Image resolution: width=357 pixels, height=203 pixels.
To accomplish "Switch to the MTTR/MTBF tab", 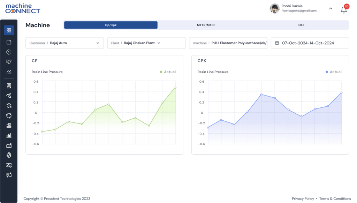I will tap(206, 25).
